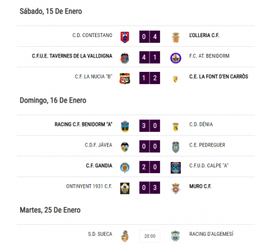255x245 pixels.
Task: Click the Racing C.F. Benidorm crest
Action: pos(125,126)
